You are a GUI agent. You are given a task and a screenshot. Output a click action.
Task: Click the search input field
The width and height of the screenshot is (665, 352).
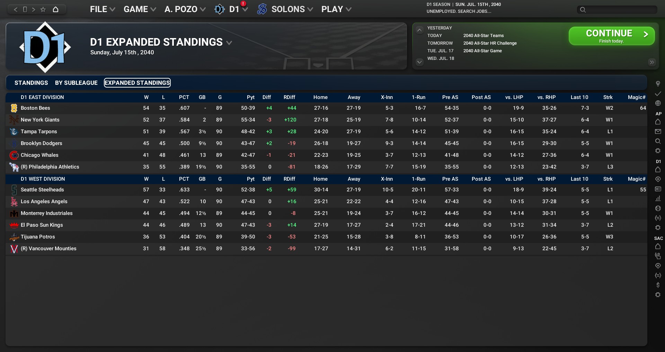click(620, 10)
